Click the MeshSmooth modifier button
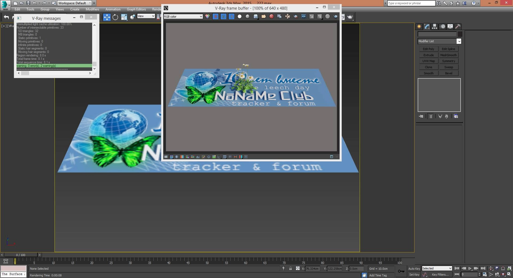The image size is (513, 278). point(449,55)
